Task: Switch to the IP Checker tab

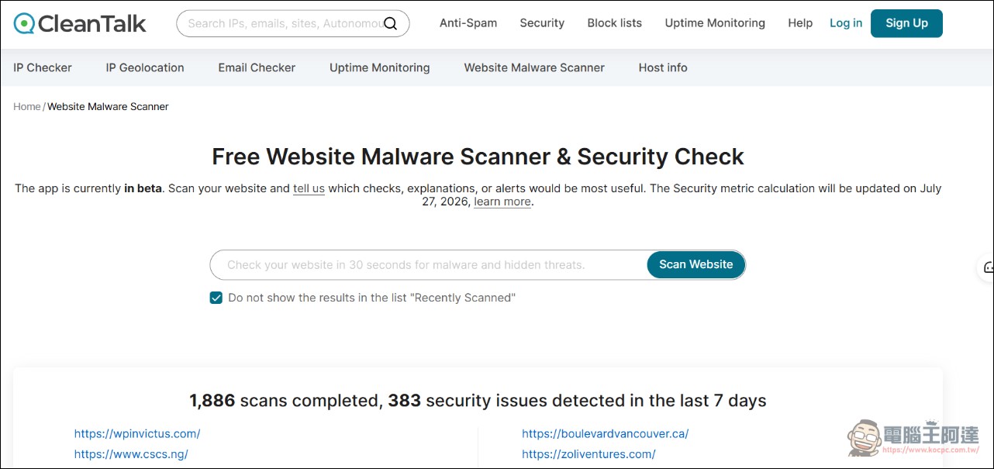Action: [x=43, y=67]
